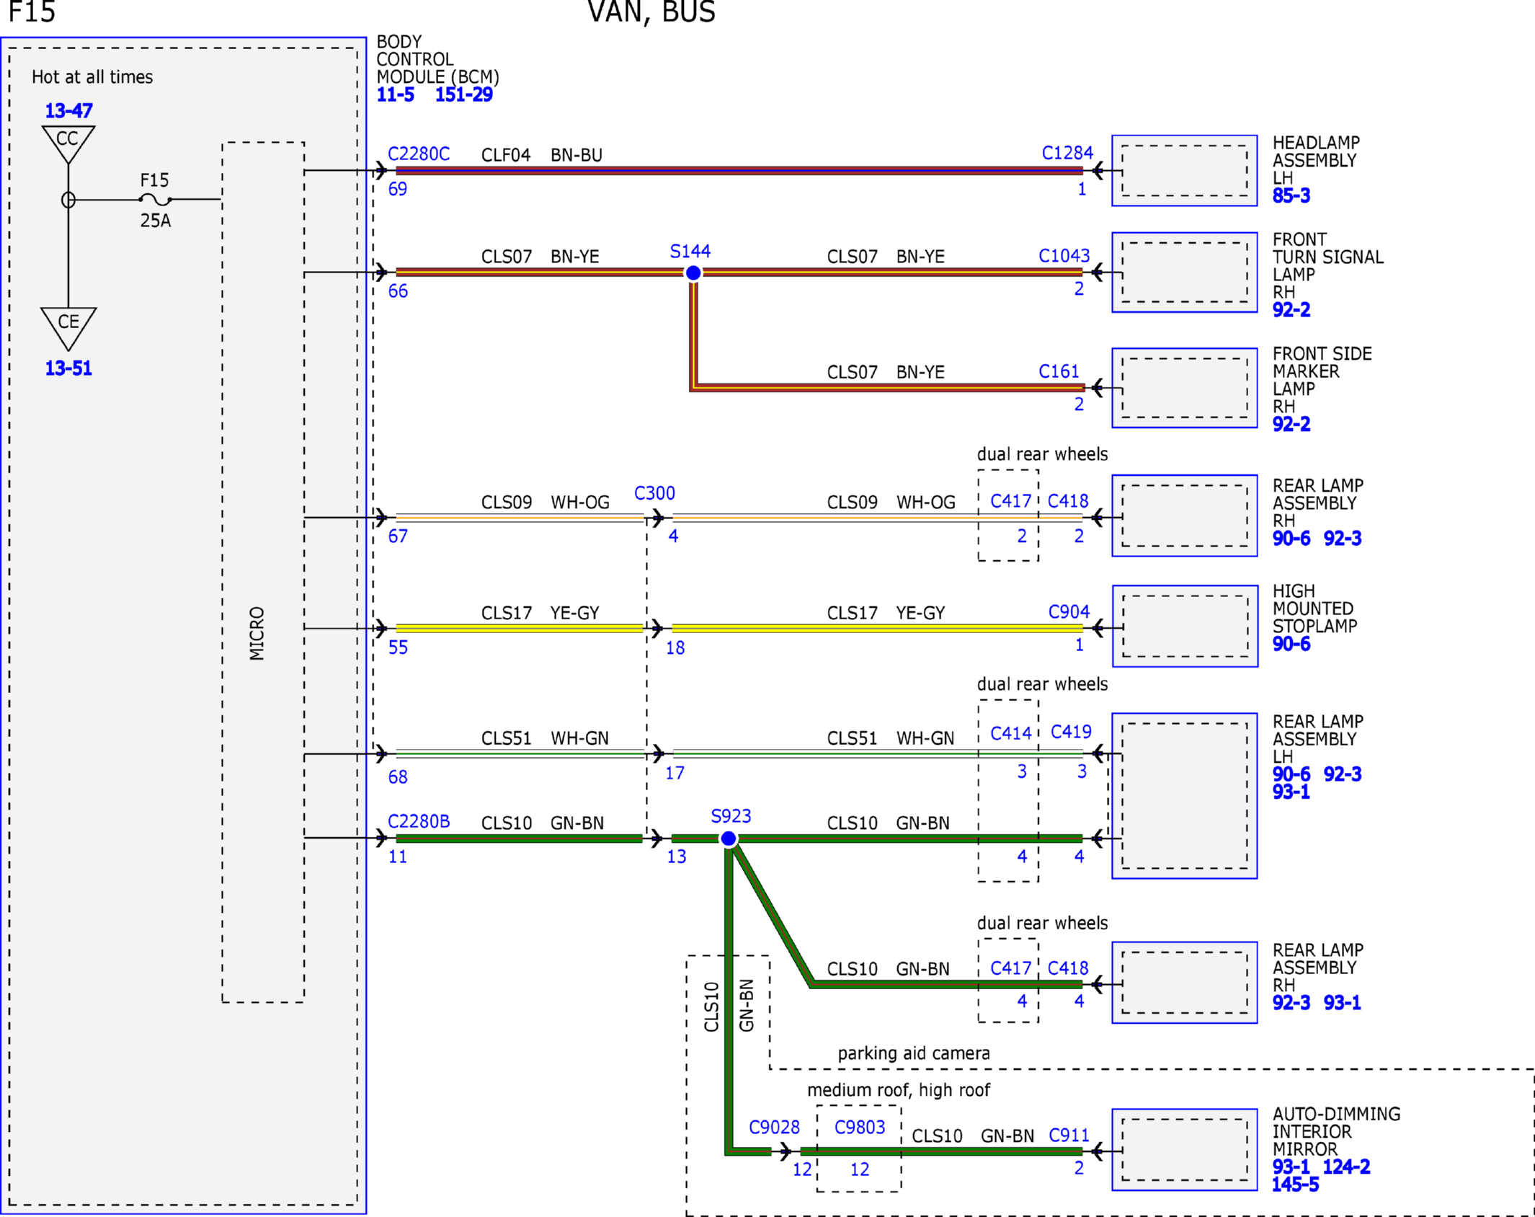Click the "medium roof, high roof" note
The width and height of the screenshot is (1535, 1217).
(x=899, y=1090)
